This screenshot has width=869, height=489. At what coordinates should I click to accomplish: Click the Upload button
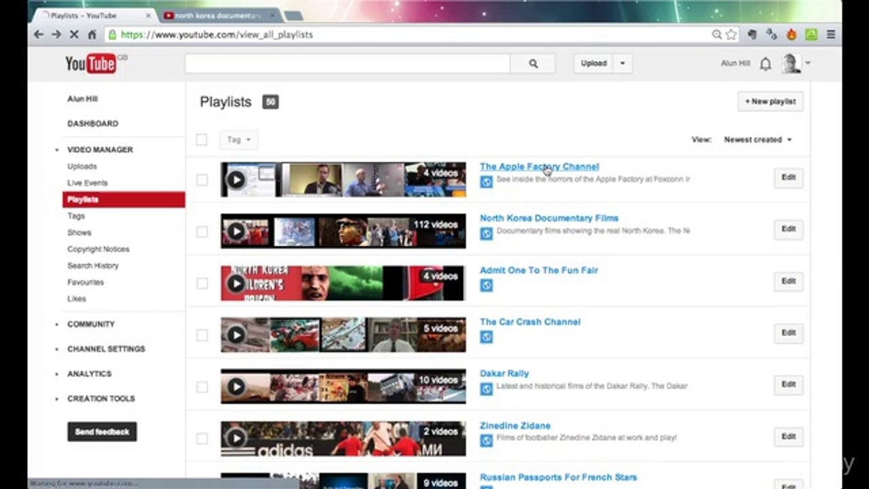coord(593,64)
